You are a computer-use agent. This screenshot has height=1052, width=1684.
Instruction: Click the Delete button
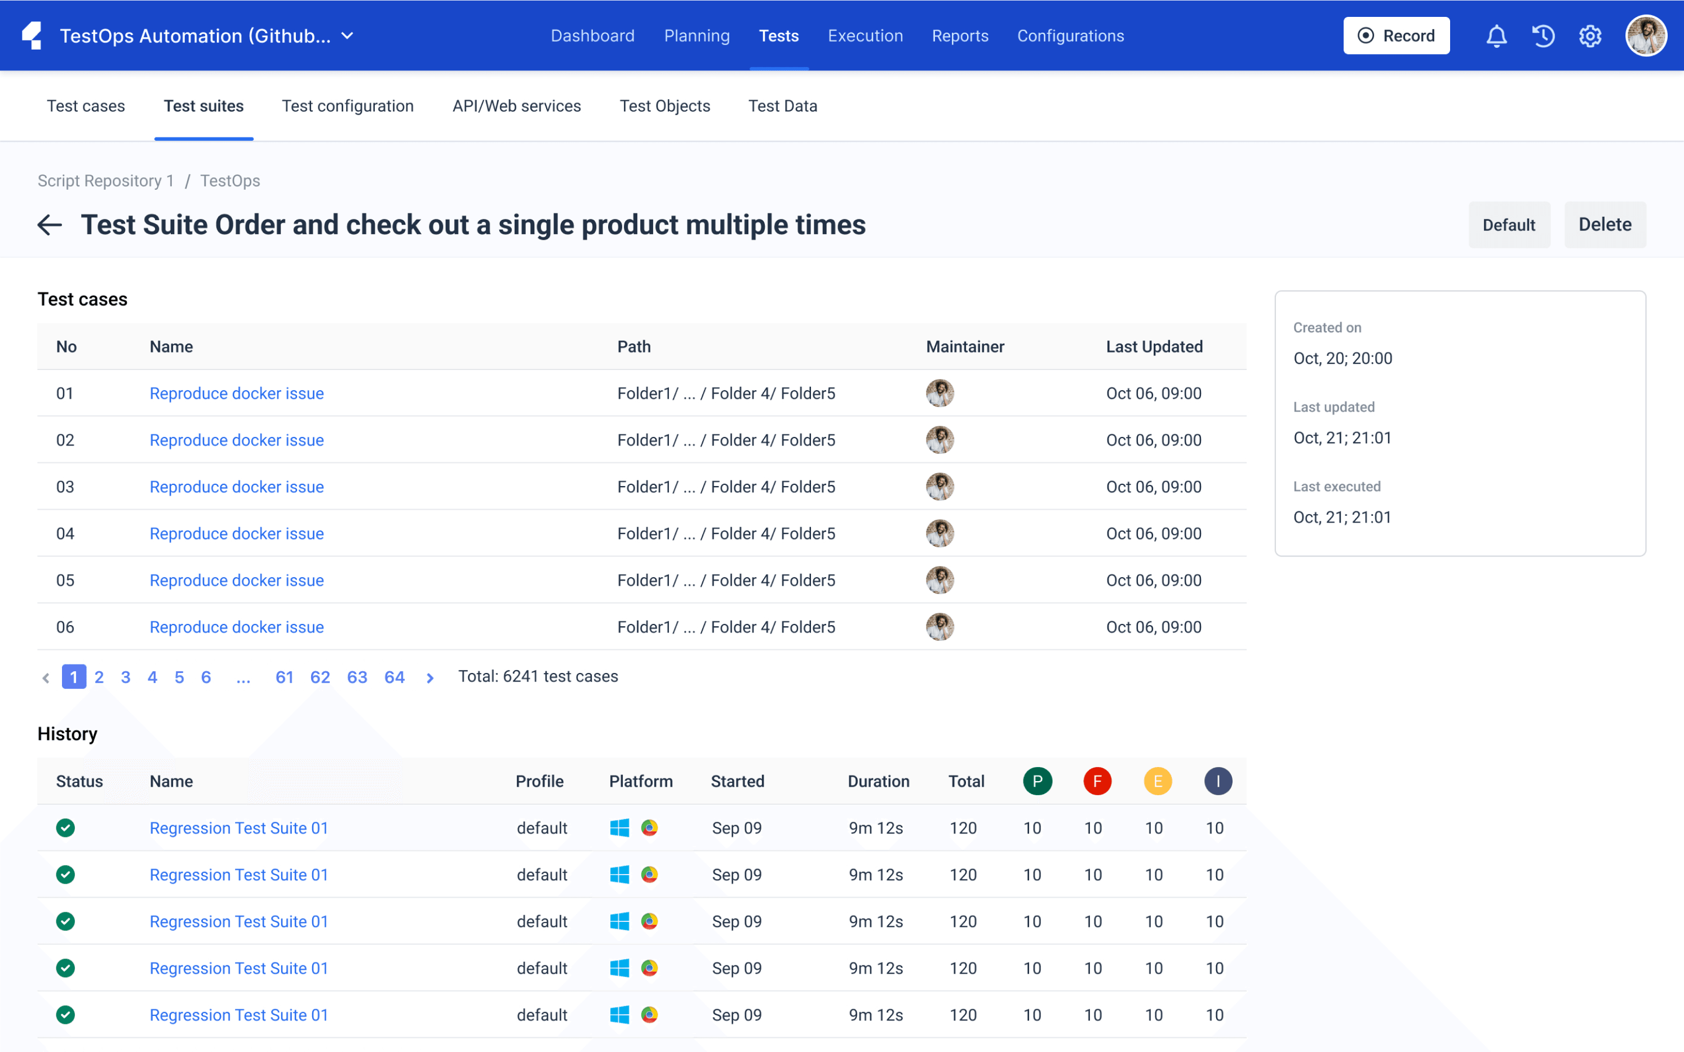pyautogui.click(x=1605, y=225)
